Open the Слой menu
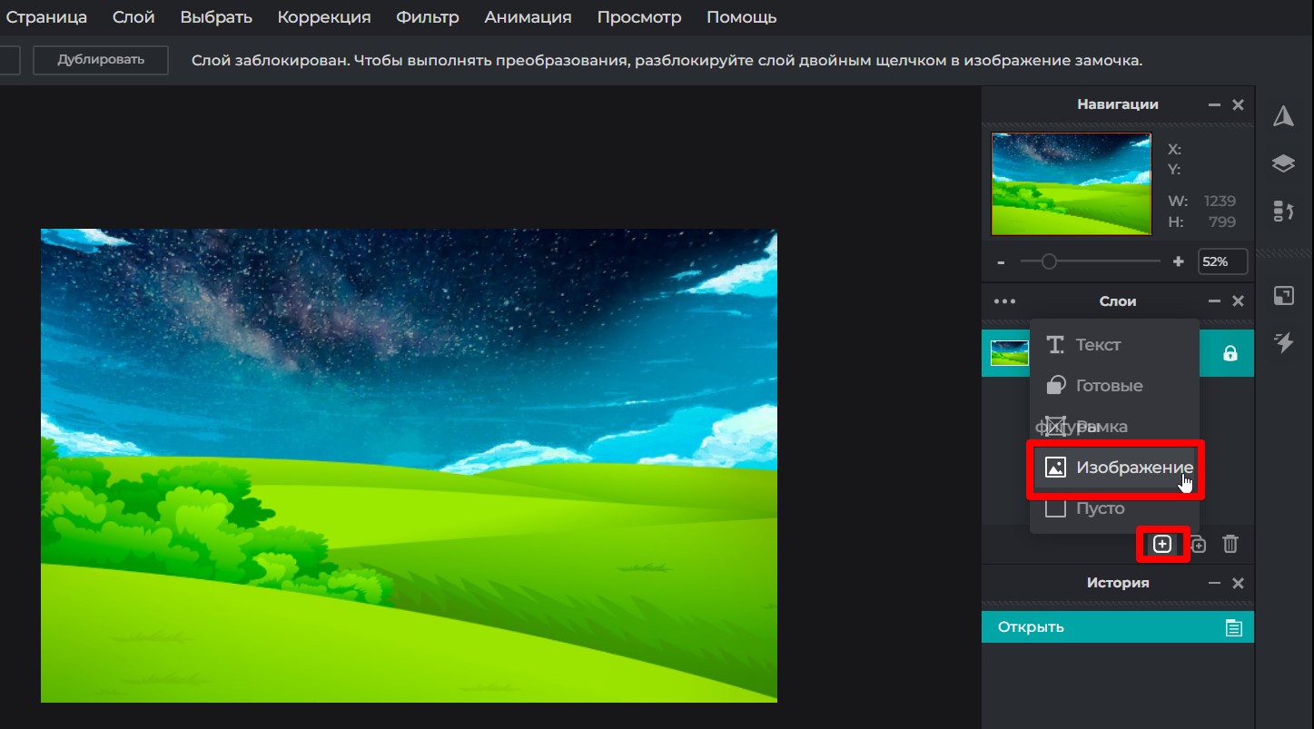The image size is (1314, 729). [133, 17]
